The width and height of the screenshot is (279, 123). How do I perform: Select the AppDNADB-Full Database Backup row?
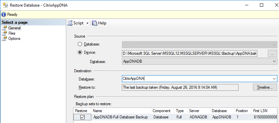[175, 117]
